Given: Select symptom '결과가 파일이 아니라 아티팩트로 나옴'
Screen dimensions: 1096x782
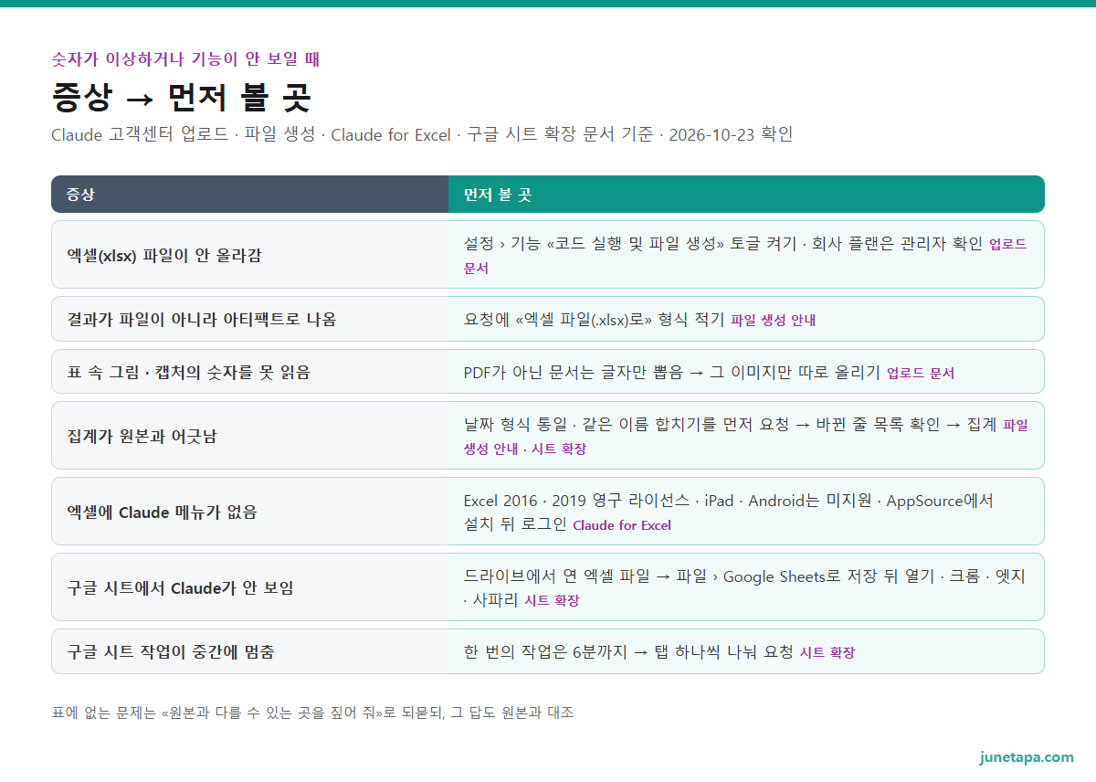Looking at the screenshot, I should [x=202, y=319].
